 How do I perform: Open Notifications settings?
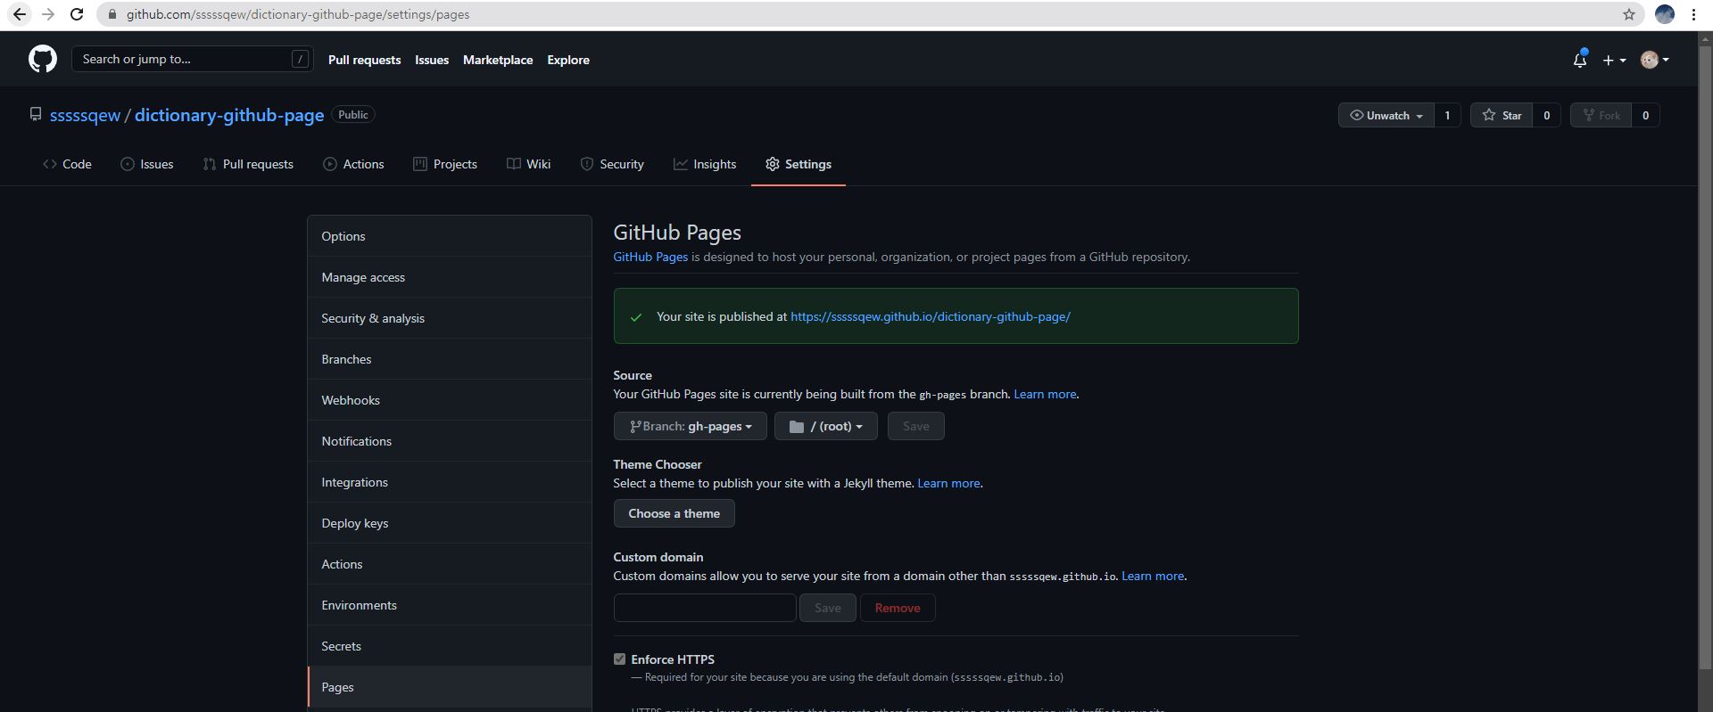click(450, 441)
